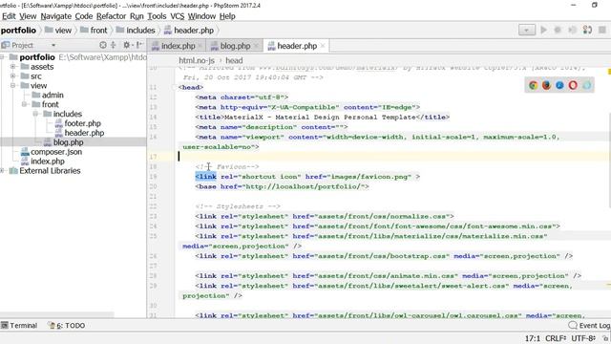Click cursor position 17:1 in status bar
Screen dimensions: 611x344
(533, 338)
